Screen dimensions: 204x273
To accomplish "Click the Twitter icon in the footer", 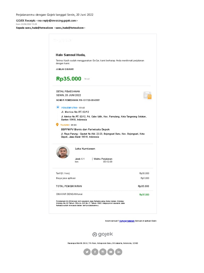I will pos(87,252).
